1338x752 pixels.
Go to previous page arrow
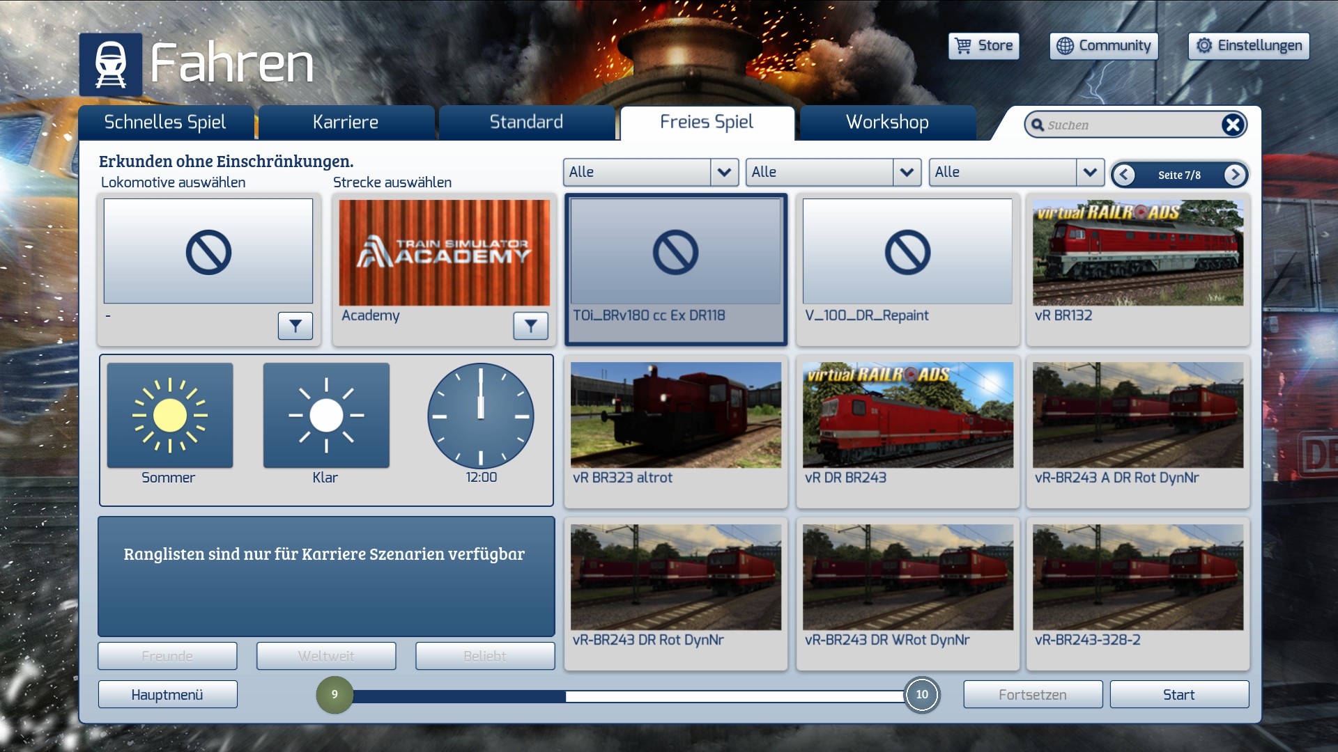1123,175
